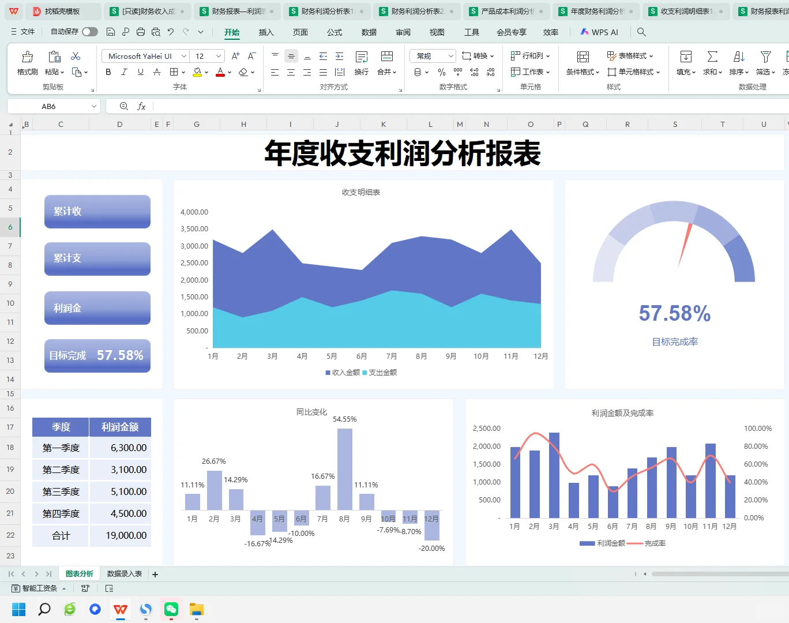Click the 利润金 summary button
The height and width of the screenshot is (623, 789).
(x=97, y=308)
